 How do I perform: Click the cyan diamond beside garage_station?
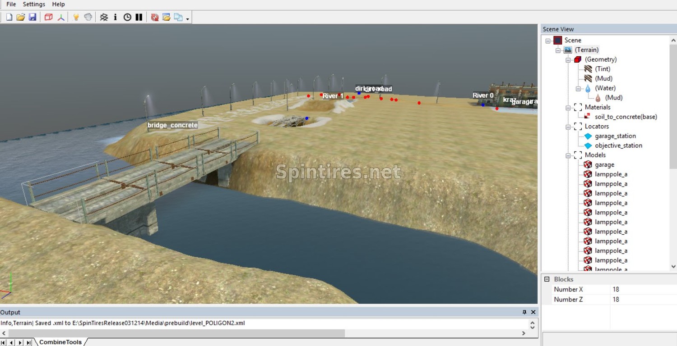[588, 136]
